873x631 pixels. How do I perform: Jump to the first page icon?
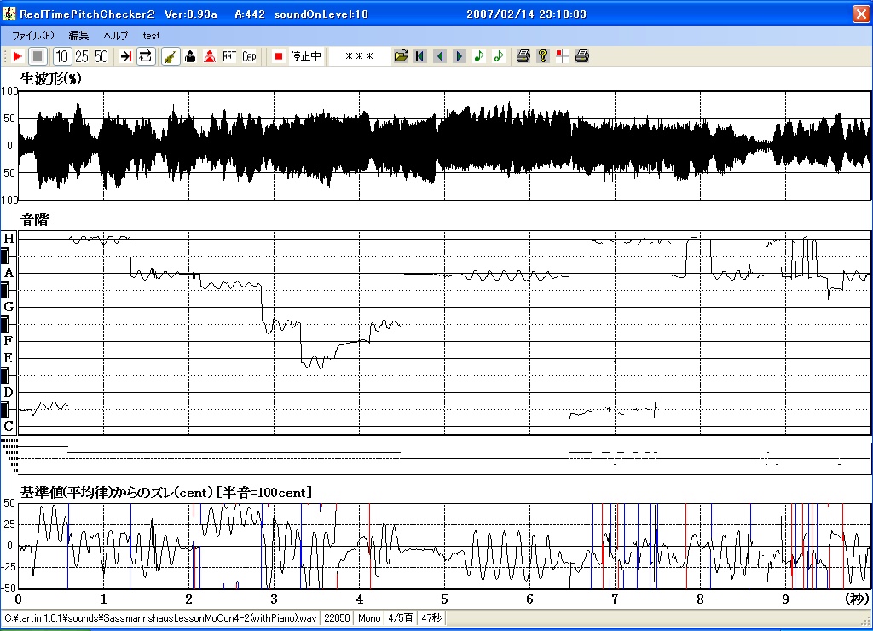[x=420, y=56]
